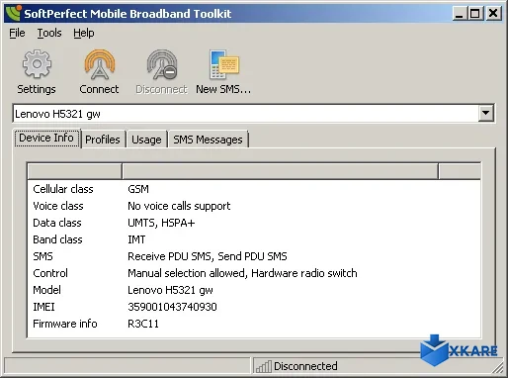Click the SoftPerfect app icon in title bar
Screen dimensions: 508x378
pyautogui.click(x=13, y=13)
